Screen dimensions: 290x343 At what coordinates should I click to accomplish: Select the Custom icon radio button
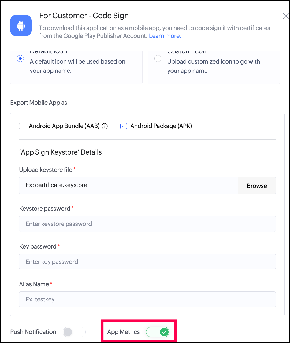tap(158, 59)
